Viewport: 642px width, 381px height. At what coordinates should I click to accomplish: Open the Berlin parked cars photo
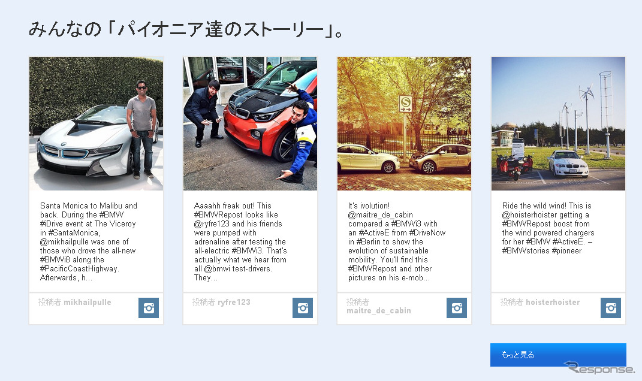(404, 123)
